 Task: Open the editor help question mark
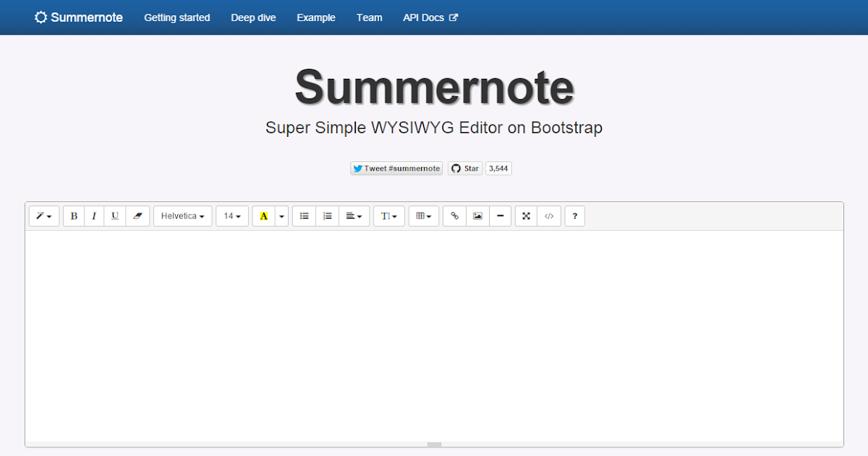574,216
